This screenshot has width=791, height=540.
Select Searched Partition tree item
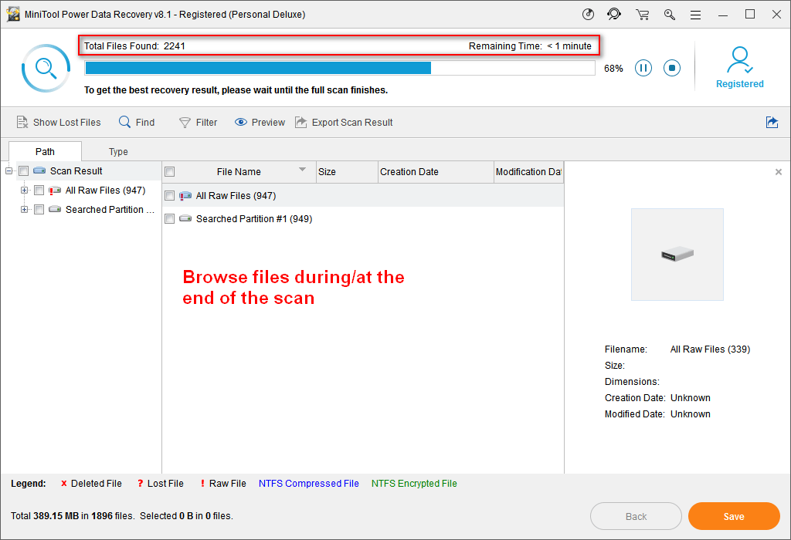click(110, 210)
